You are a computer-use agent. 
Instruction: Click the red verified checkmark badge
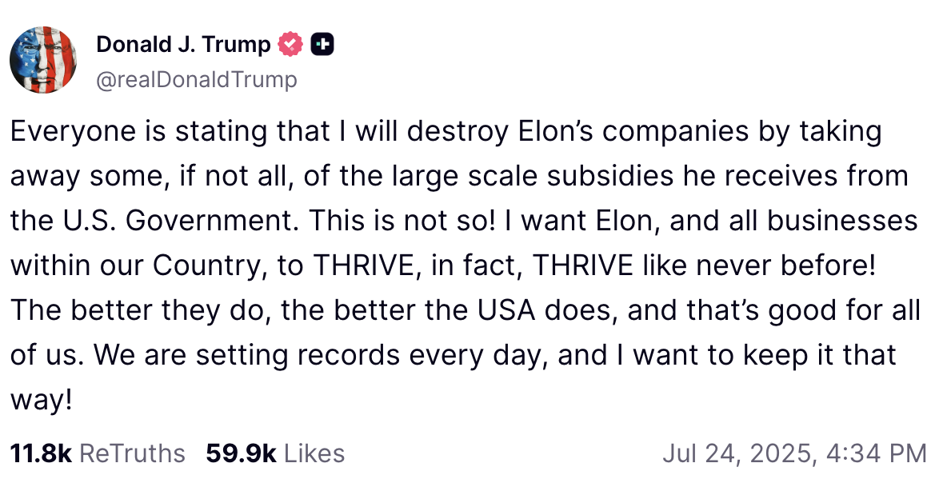coord(290,44)
